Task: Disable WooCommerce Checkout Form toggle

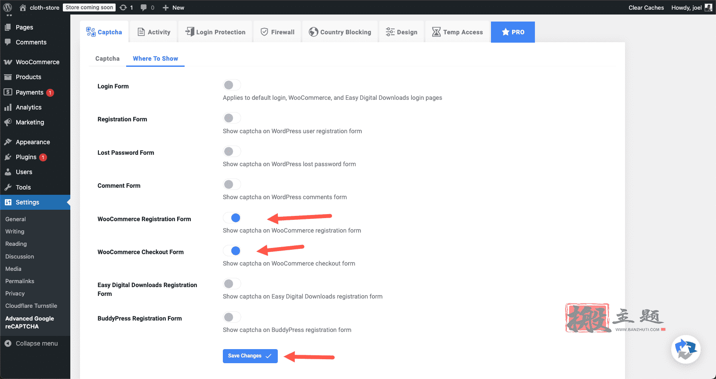Action: pyautogui.click(x=232, y=251)
